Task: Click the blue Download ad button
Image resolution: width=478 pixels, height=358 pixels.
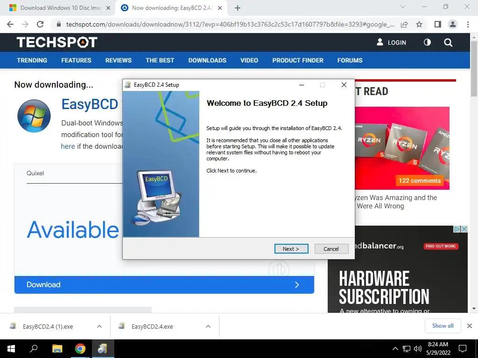Action: (x=164, y=285)
